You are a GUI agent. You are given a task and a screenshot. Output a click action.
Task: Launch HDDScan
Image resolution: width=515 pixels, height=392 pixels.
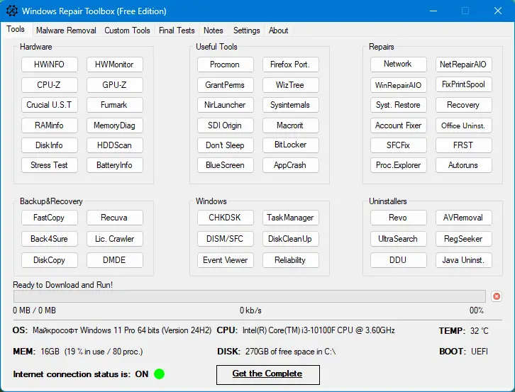click(x=115, y=145)
